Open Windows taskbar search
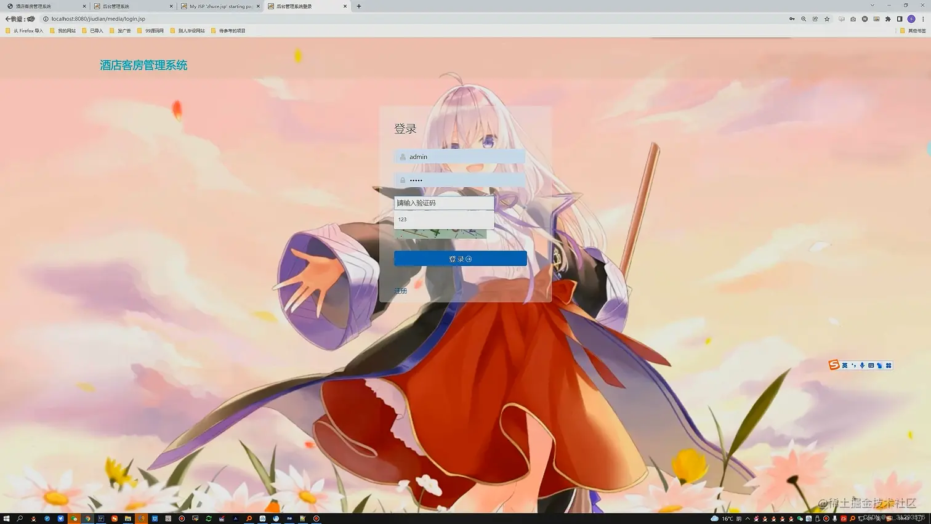 [x=20, y=518]
